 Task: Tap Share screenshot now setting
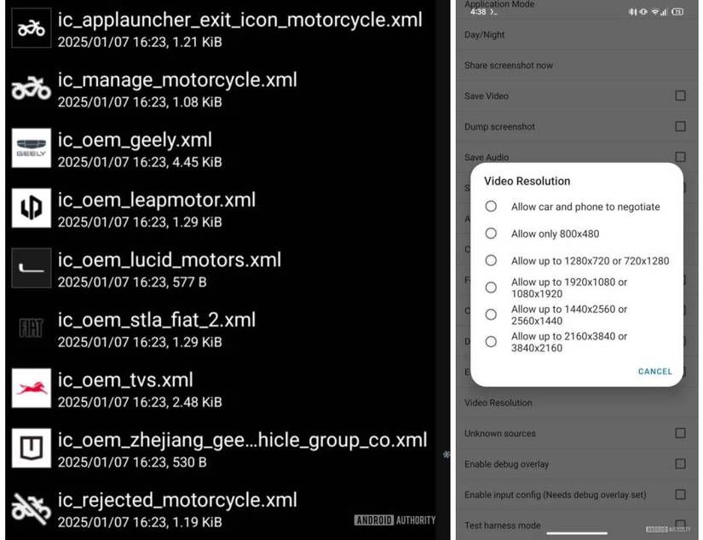577,66
